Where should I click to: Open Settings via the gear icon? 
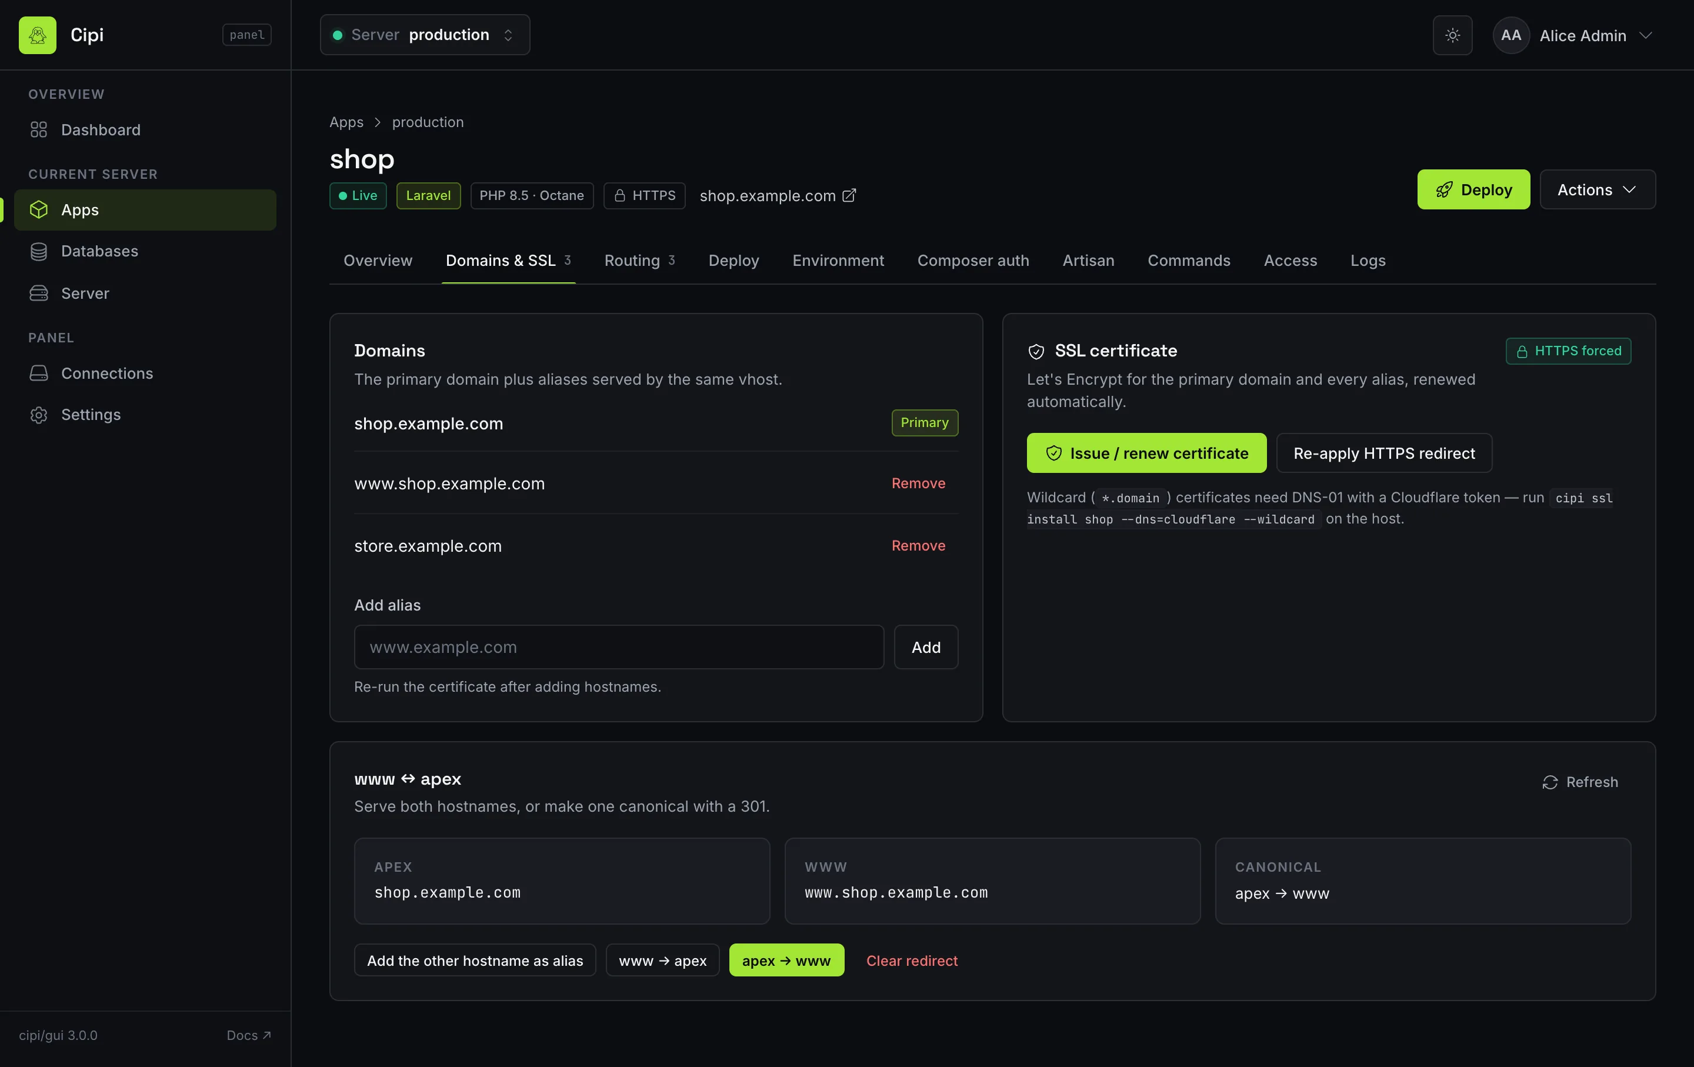(x=39, y=414)
